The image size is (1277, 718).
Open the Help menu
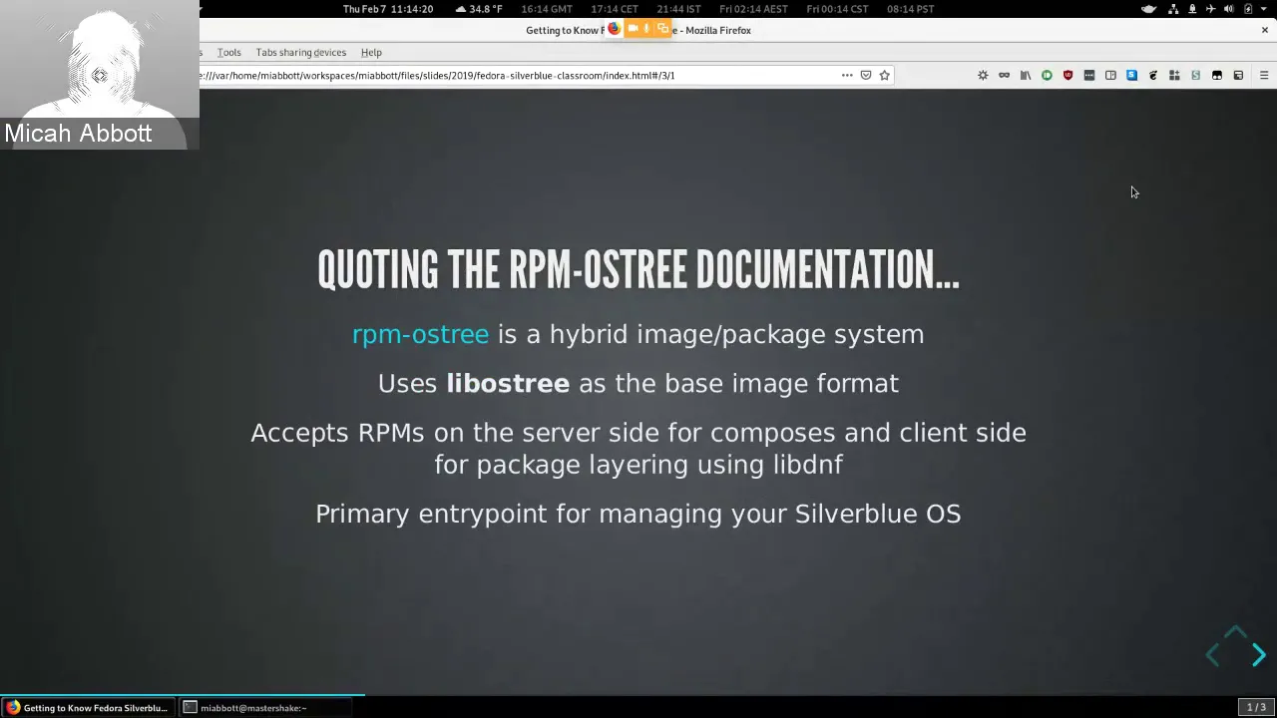pyautogui.click(x=371, y=52)
